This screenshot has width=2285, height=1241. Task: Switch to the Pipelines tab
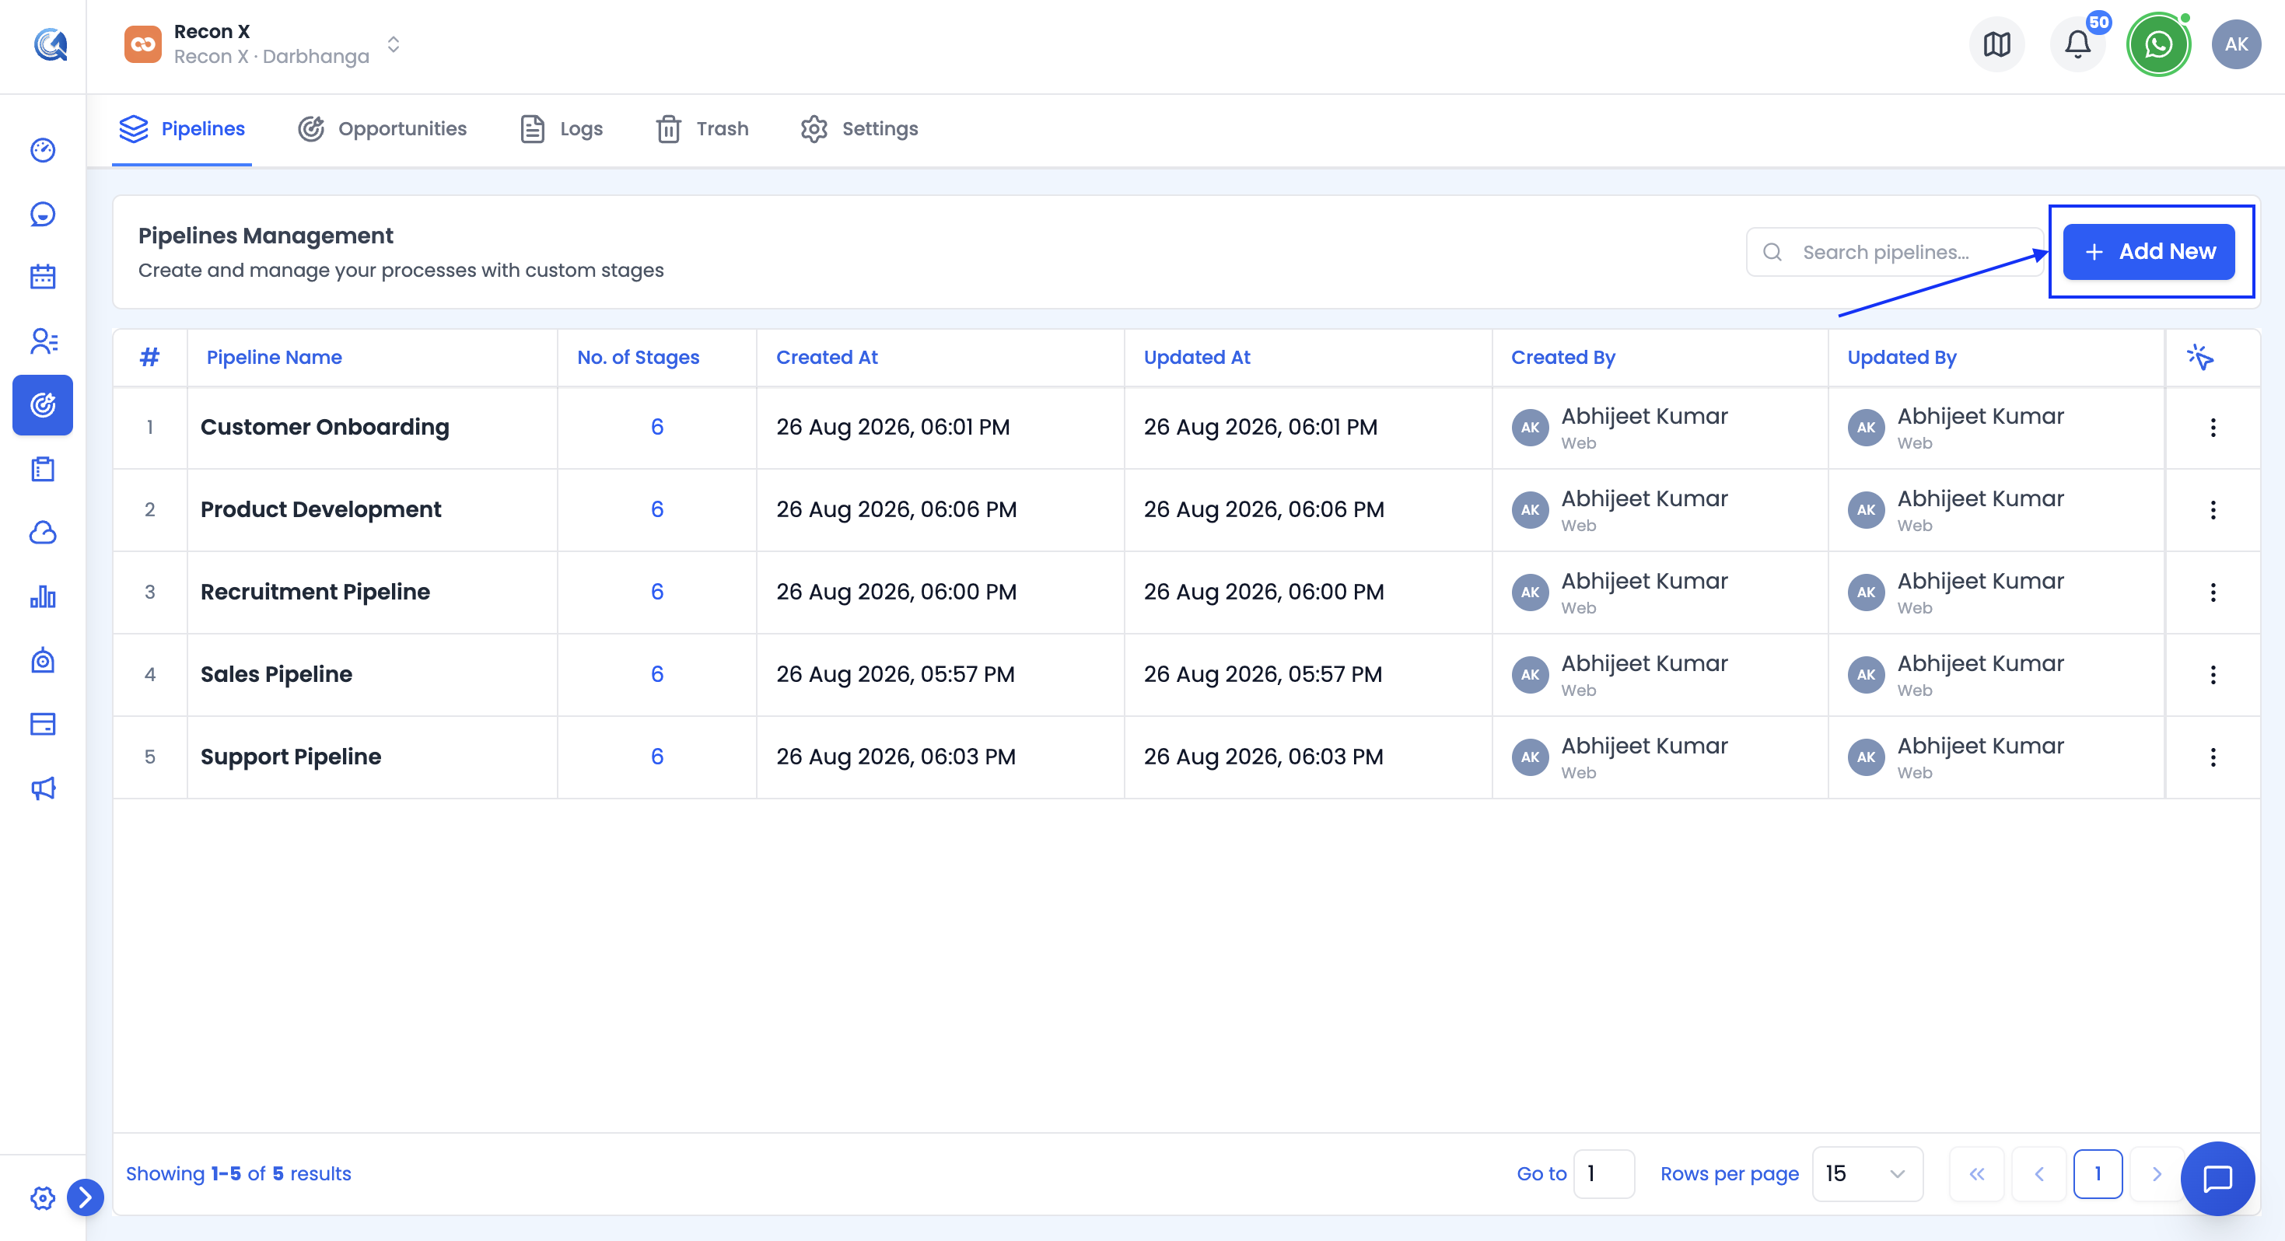182,128
